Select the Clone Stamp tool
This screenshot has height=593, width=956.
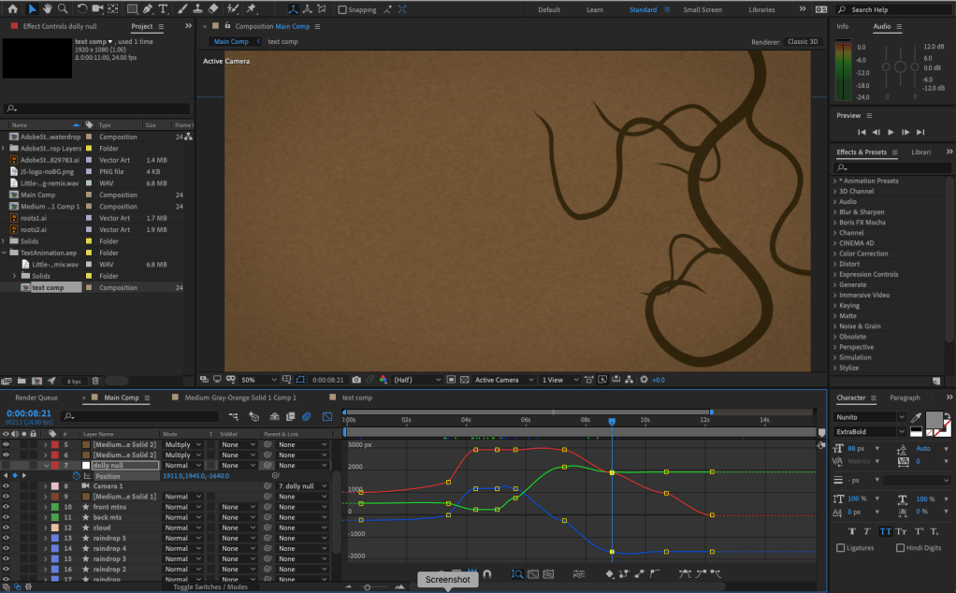199,9
